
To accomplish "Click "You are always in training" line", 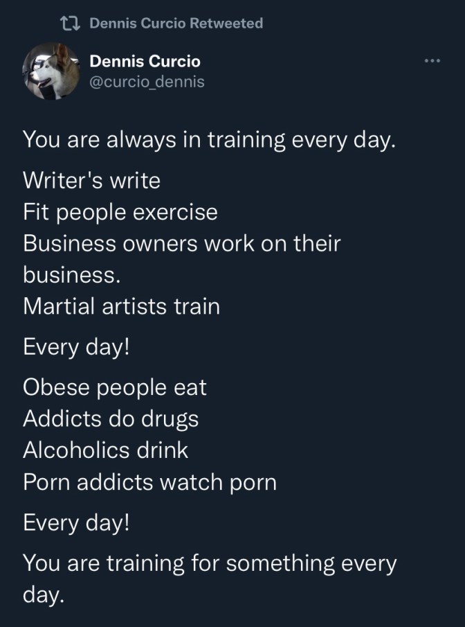I will (209, 140).
